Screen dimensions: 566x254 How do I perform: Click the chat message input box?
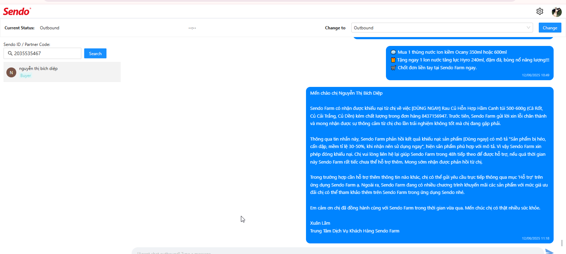[338, 251]
